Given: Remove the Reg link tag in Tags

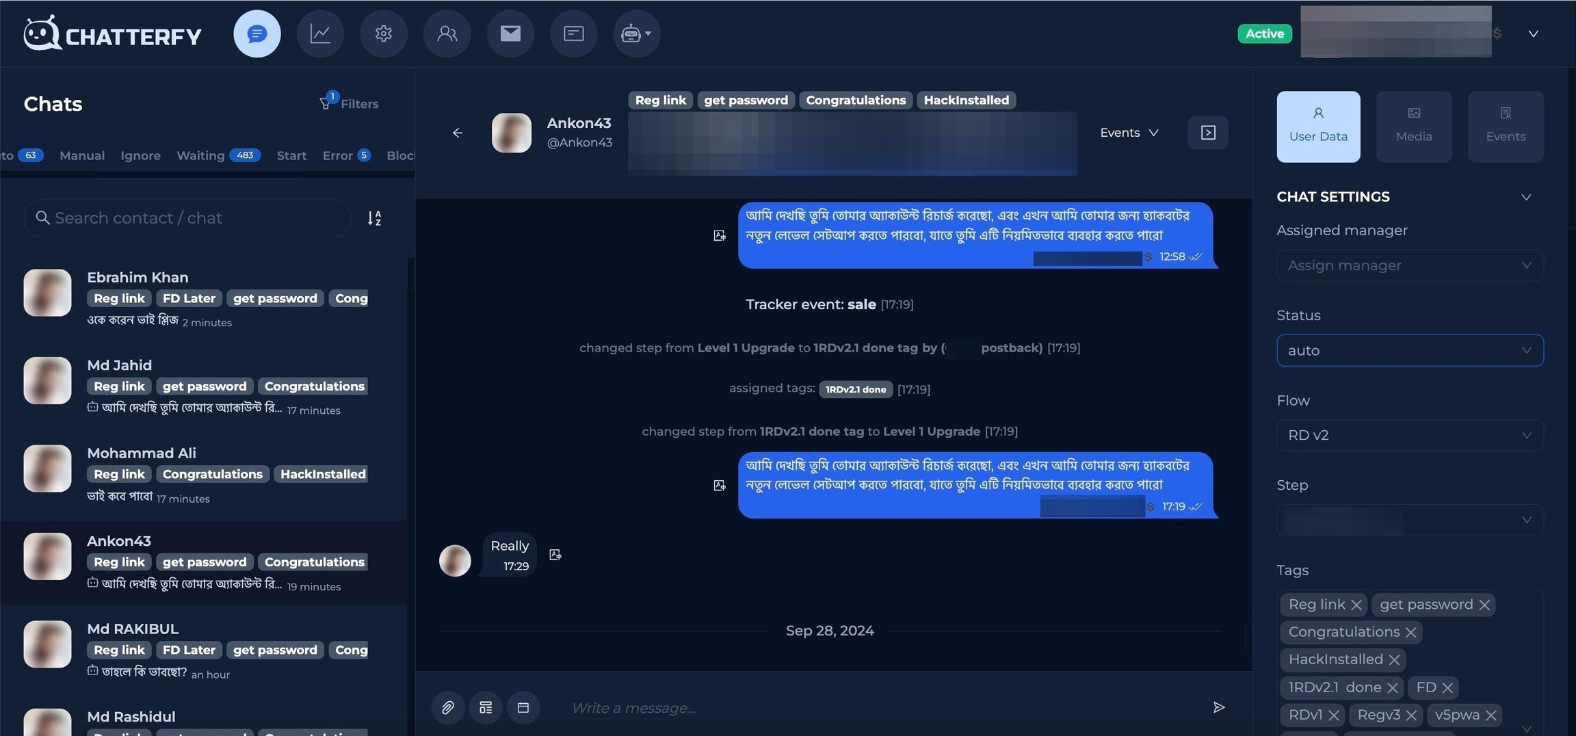Looking at the screenshot, I should click(1356, 605).
